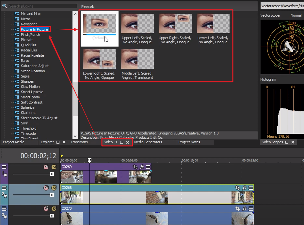Solo track 1
The width and height of the screenshot is (304, 225).
(x=54, y=167)
